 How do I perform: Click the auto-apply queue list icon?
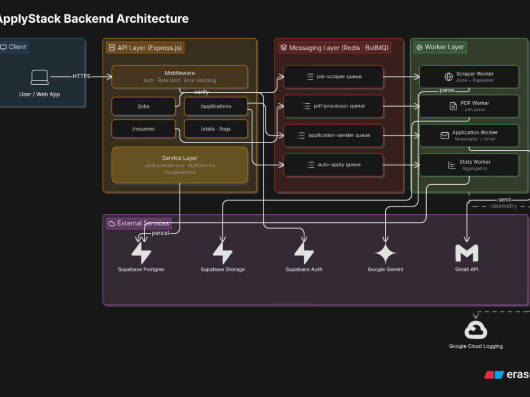pos(310,165)
